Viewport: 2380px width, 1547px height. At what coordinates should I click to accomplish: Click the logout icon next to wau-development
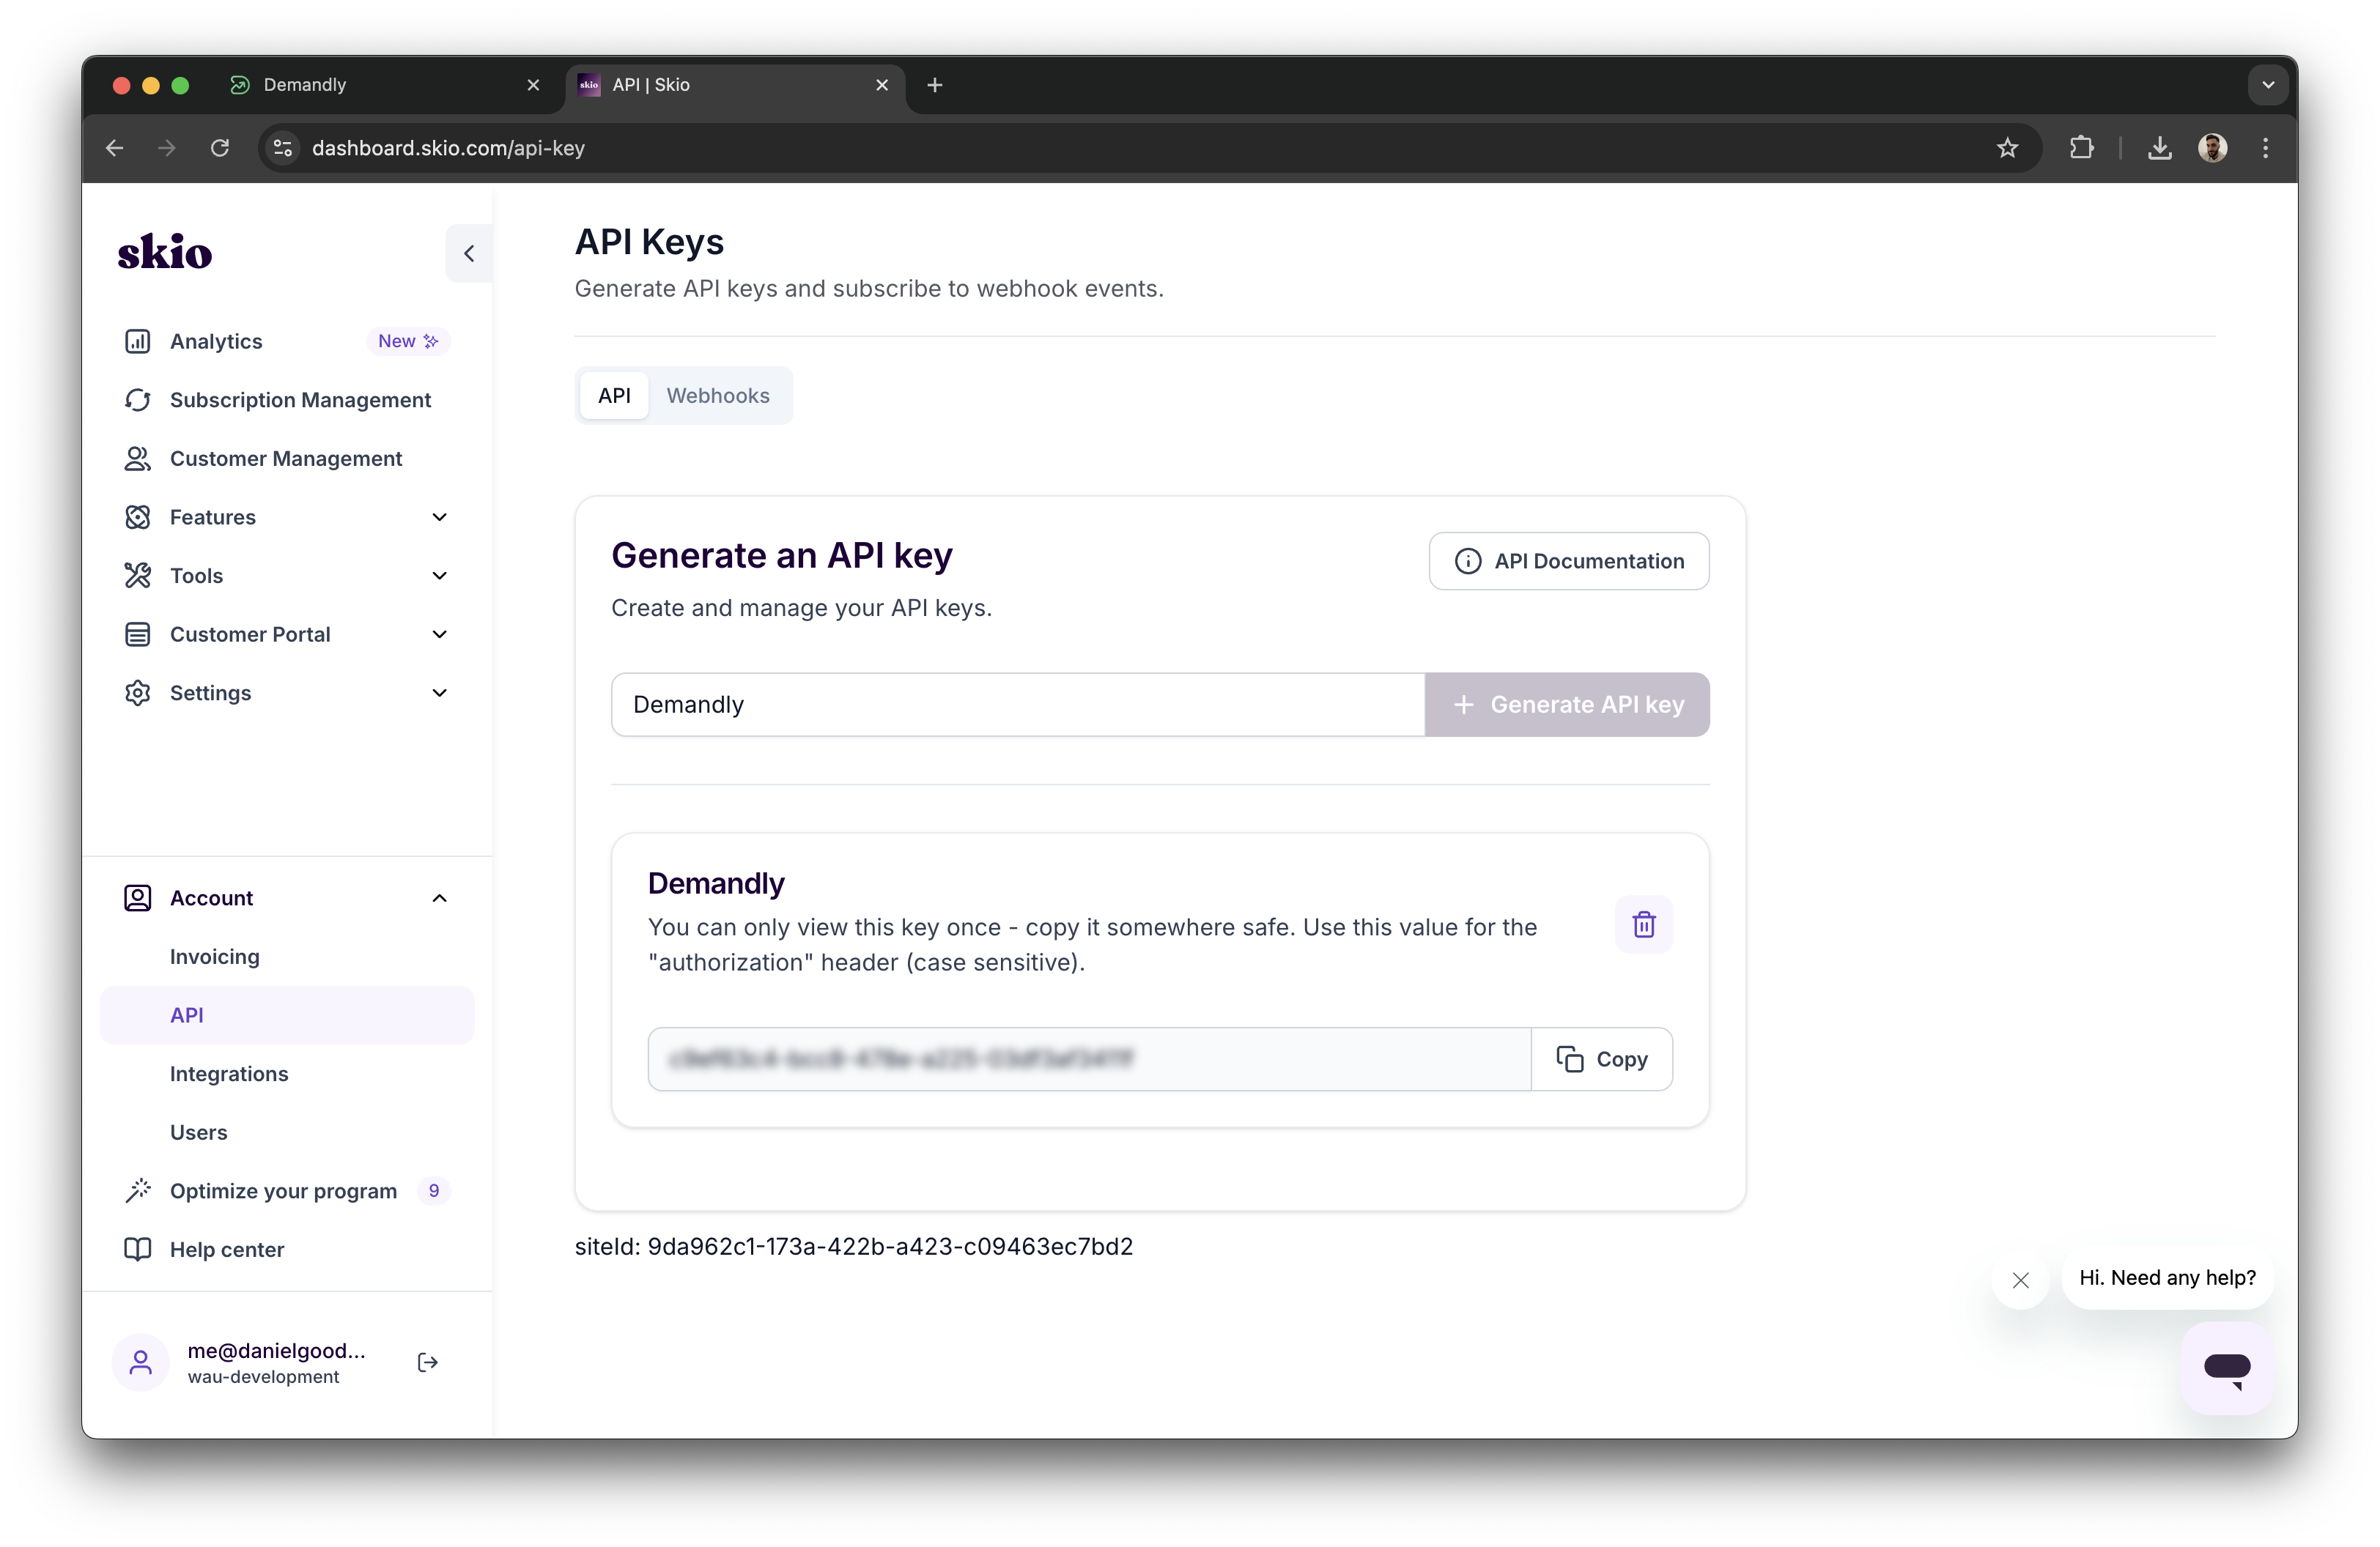[x=427, y=1362]
